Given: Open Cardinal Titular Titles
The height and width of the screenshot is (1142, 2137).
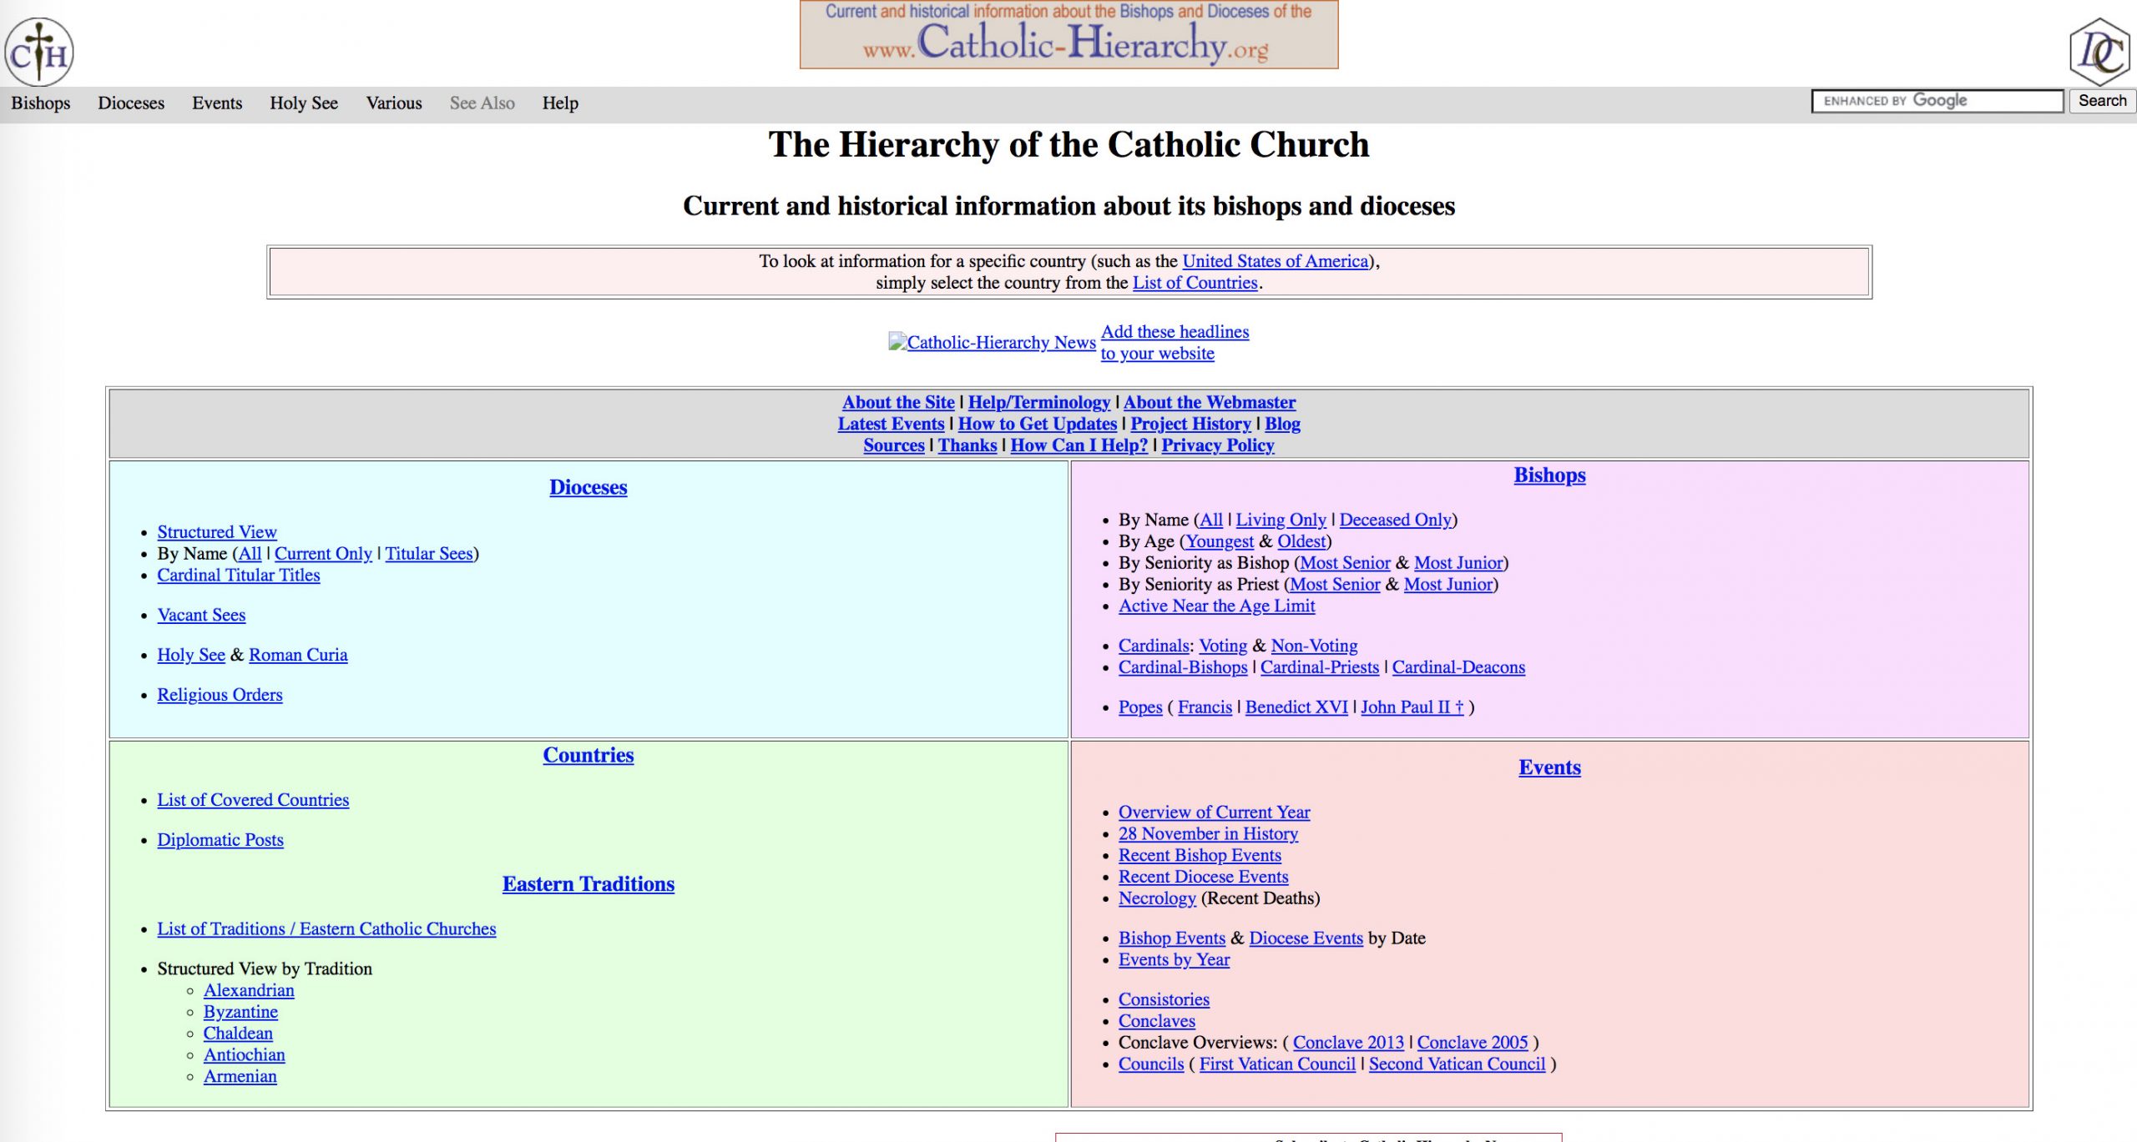Looking at the screenshot, I should tap(238, 575).
